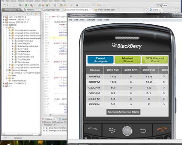This screenshot has height=145, width=182.
Task: Switch to the Android Manifest Editor tab
Action: click(x=105, y=10)
